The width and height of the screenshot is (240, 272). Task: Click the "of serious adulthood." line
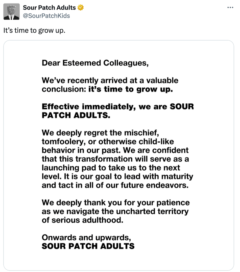pos(83,220)
